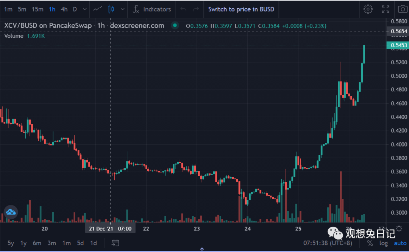This screenshot has width=409, height=252.
Task: Click the redo arrow icon
Action: point(196,9)
